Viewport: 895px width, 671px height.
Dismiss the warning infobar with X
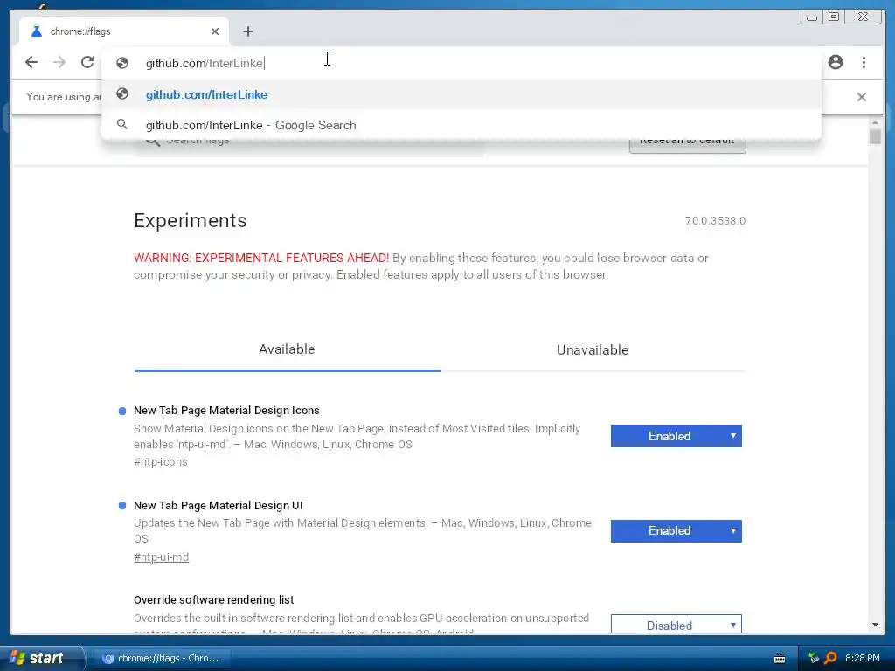[861, 97]
